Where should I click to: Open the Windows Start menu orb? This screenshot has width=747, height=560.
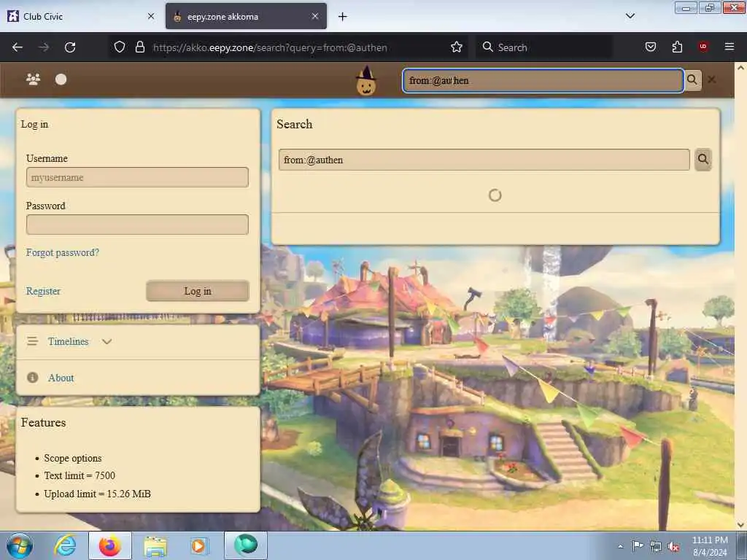[x=20, y=545]
